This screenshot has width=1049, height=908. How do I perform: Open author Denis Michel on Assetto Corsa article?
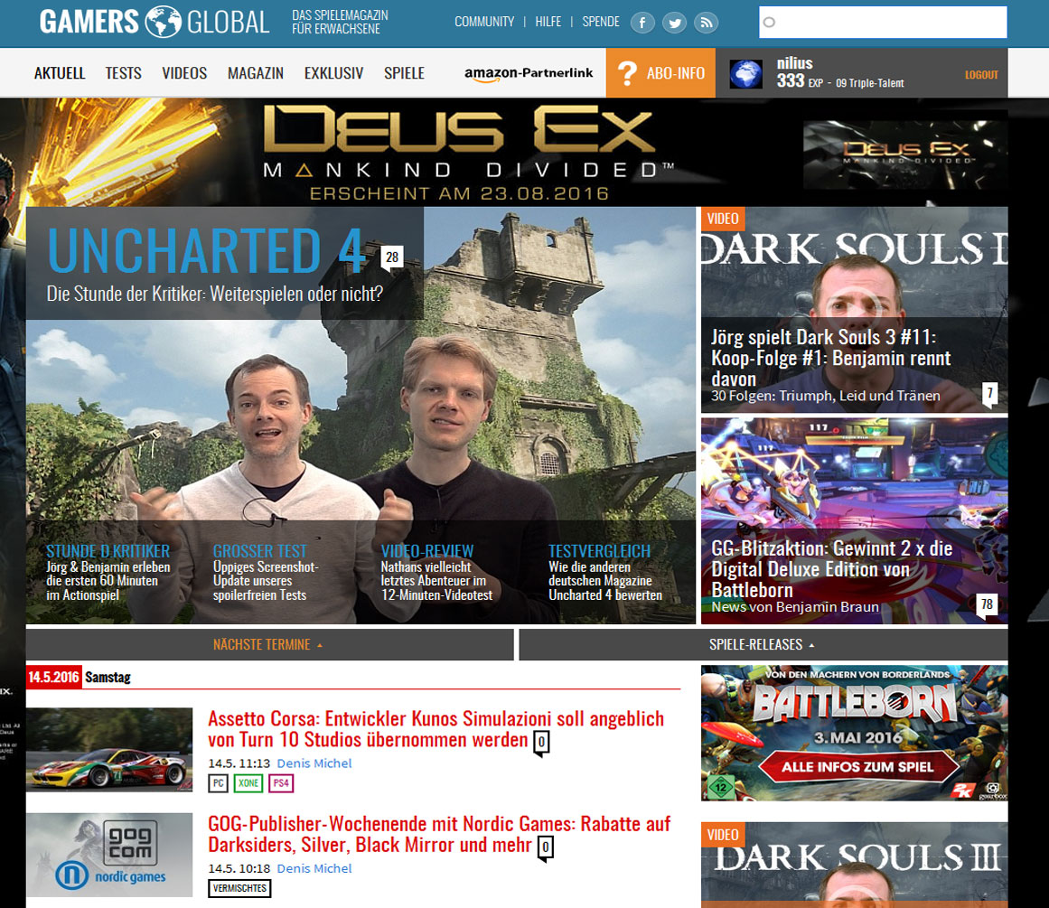314,763
